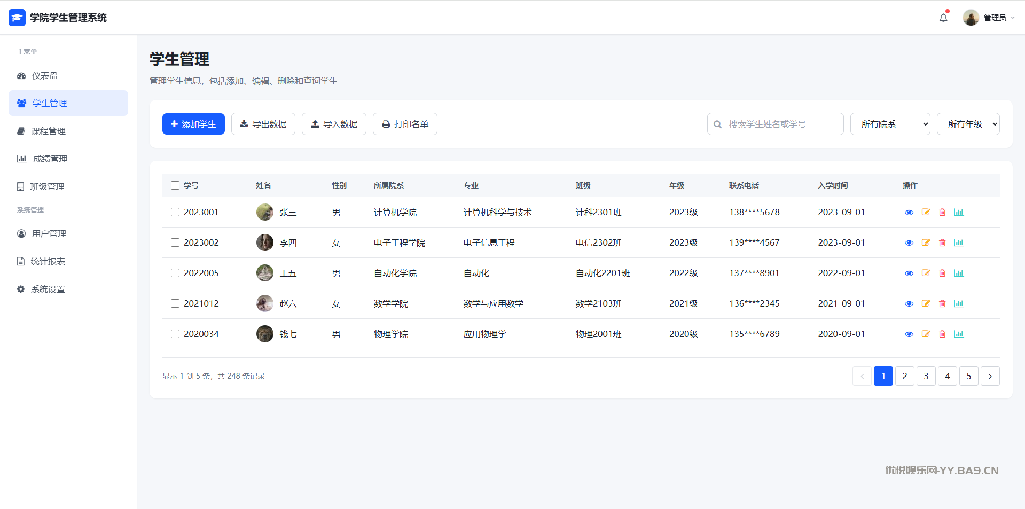Delete student 李四 with the trash icon
Viewport: 1025px width, 509px height.
click(942, 242)
